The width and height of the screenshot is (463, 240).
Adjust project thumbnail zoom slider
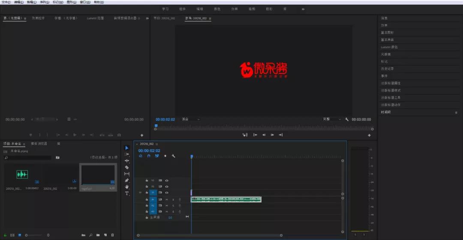33,235
